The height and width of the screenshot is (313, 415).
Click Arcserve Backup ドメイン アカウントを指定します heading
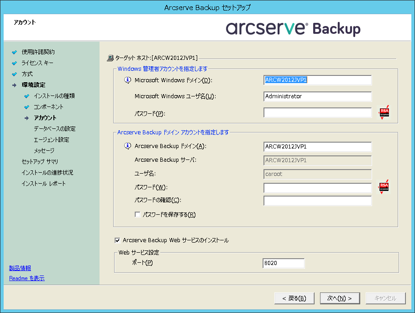(173, 133)
